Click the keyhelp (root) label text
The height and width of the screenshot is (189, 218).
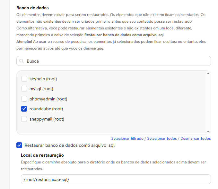click(43, 79)
